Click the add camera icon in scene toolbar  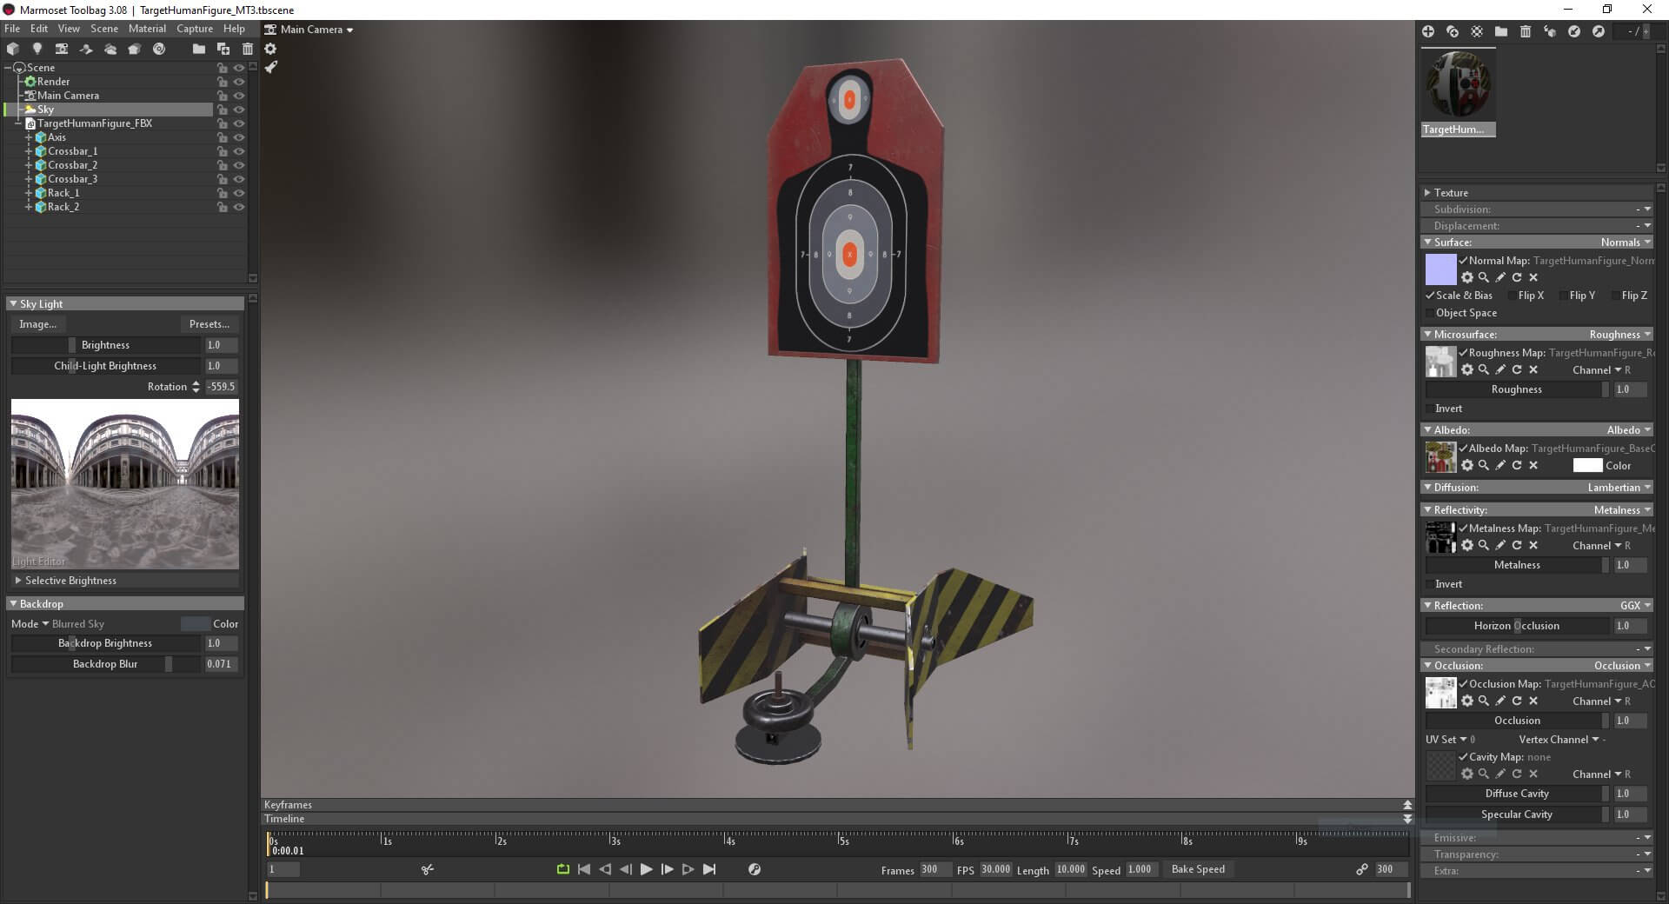62,49
